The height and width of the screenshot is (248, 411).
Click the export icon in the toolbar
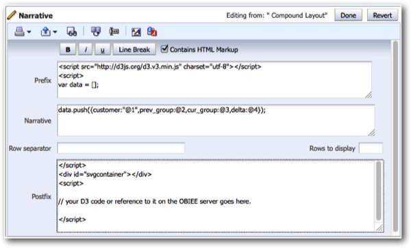point(46,31)
